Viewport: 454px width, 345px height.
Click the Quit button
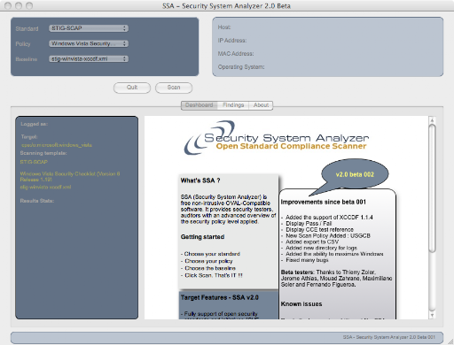132,88
